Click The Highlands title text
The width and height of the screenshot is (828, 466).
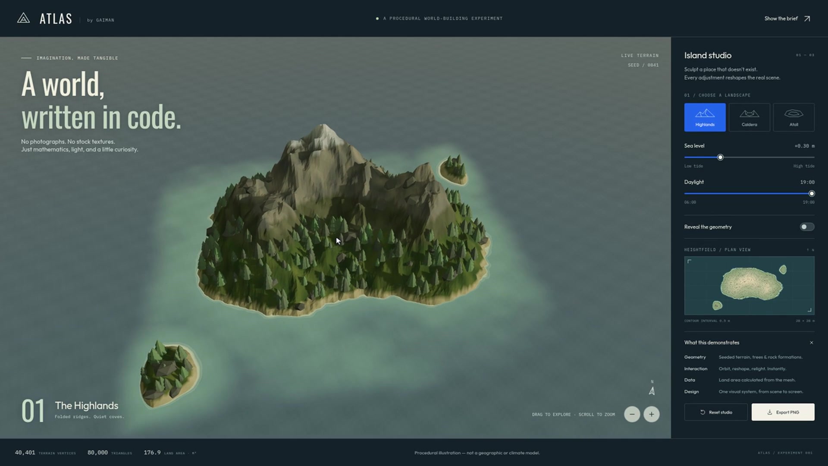86,406
